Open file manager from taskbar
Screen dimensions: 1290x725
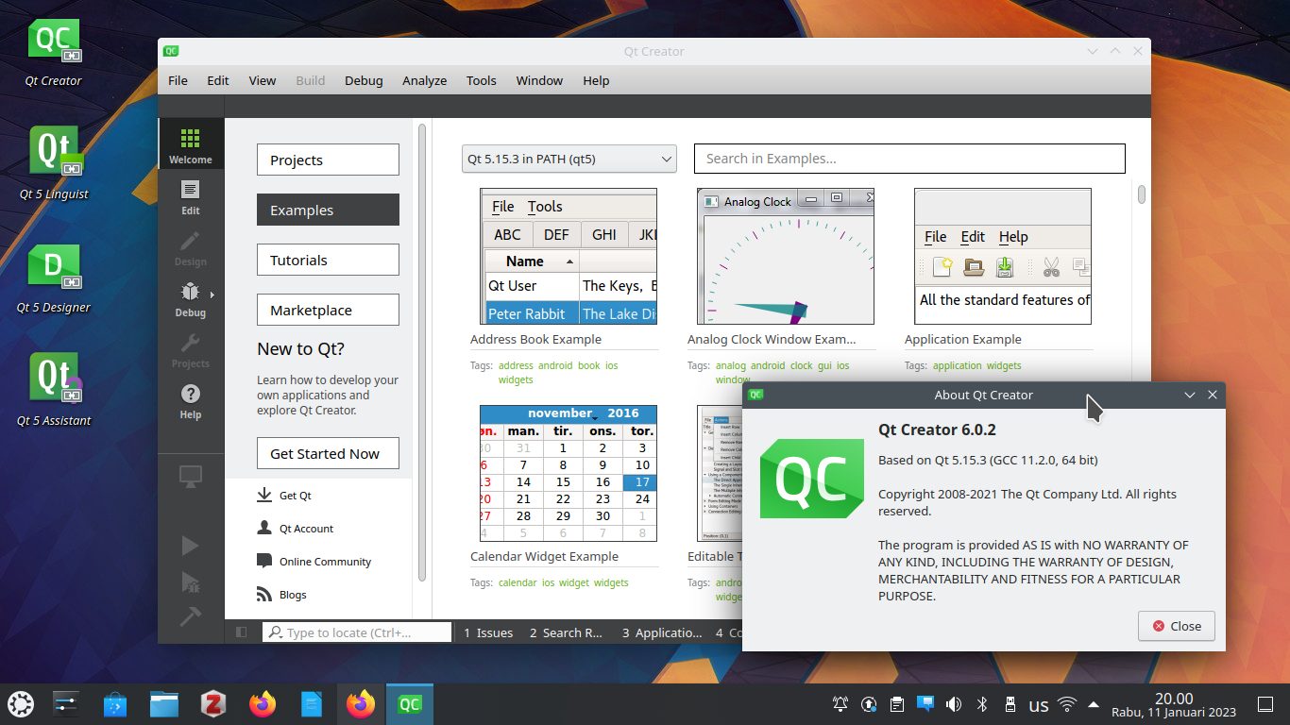tap(164, 704)
